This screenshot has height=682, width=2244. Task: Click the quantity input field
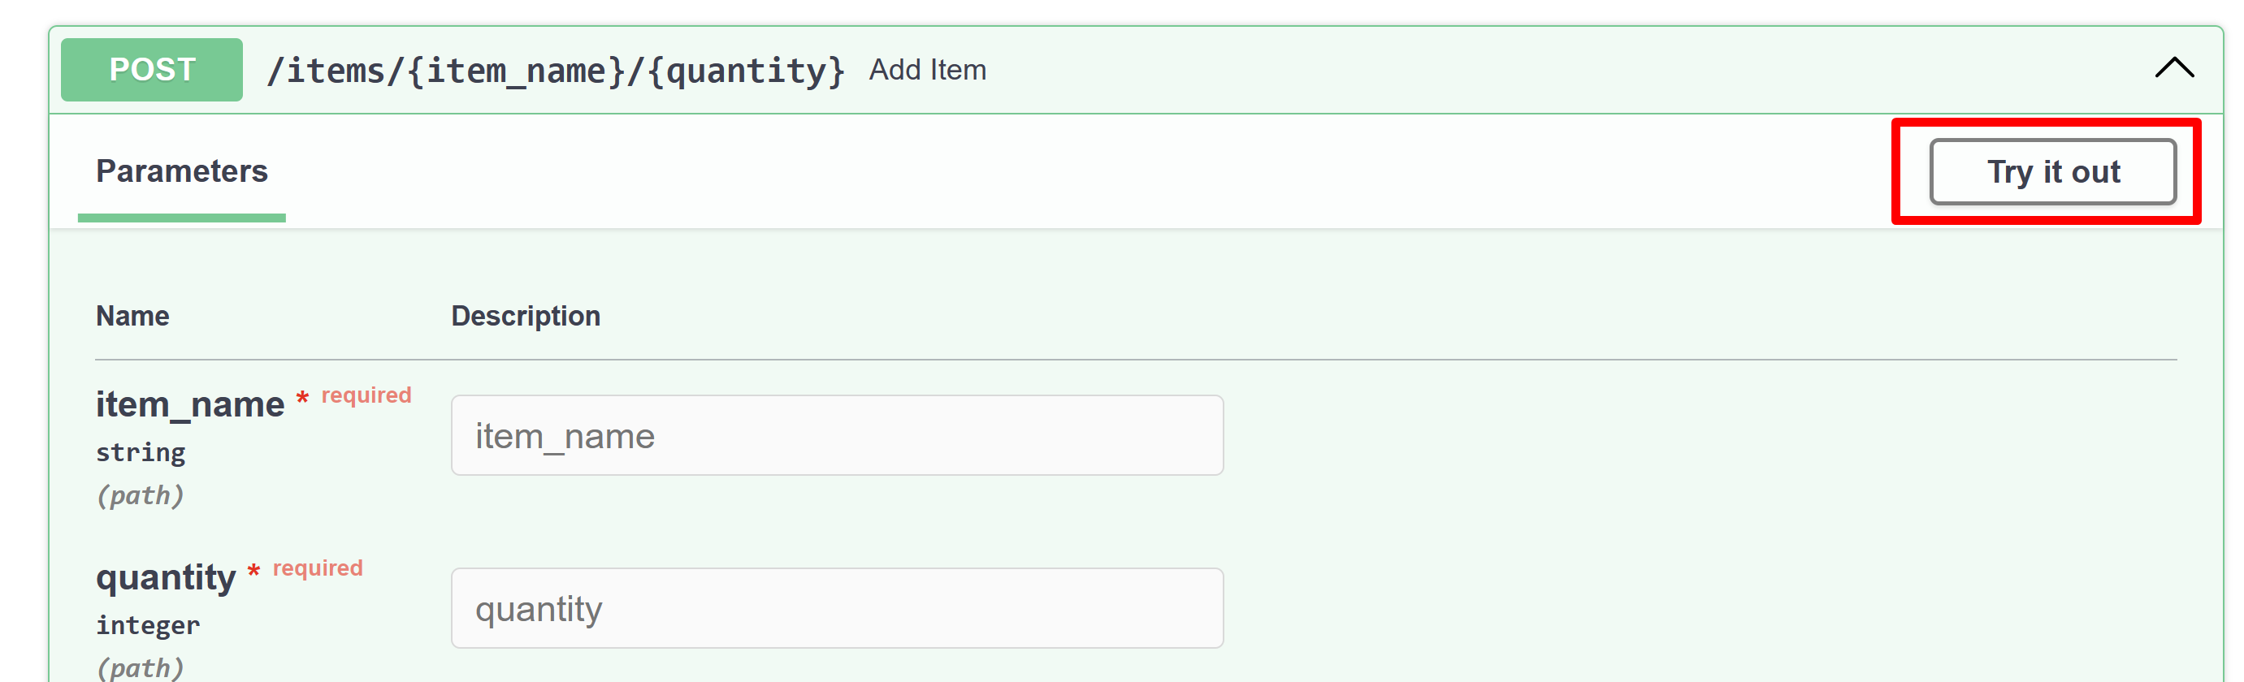(836, 607)
